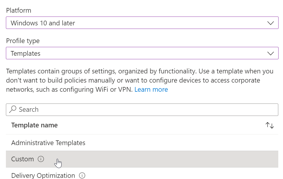This screenshot has width=283, height=179.
Task: Show info about Delivery Optimization template
Action: pyautogui.click(x=82, y=175)
